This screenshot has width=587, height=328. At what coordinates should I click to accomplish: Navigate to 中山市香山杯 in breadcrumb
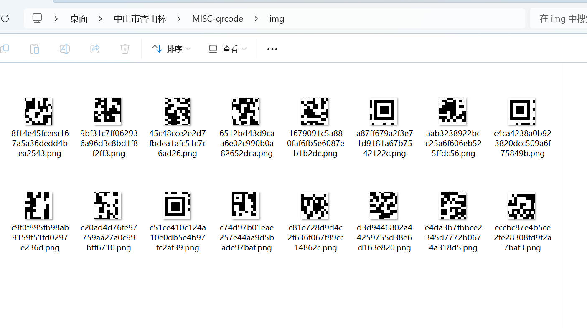point(140,19)
